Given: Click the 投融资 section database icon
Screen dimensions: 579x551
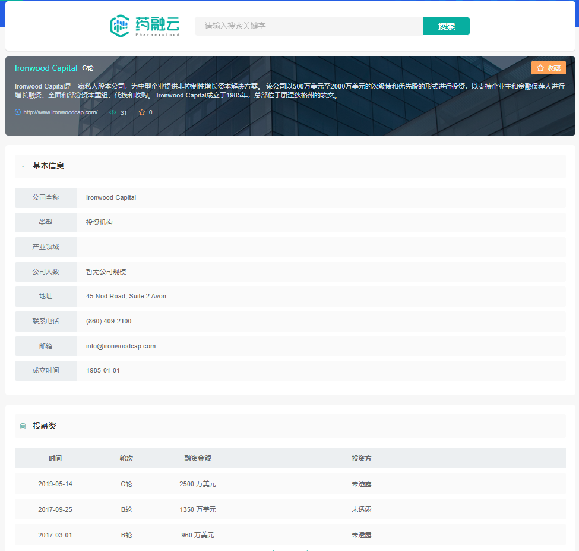Looking at the screenshot, I should point(23,426).
